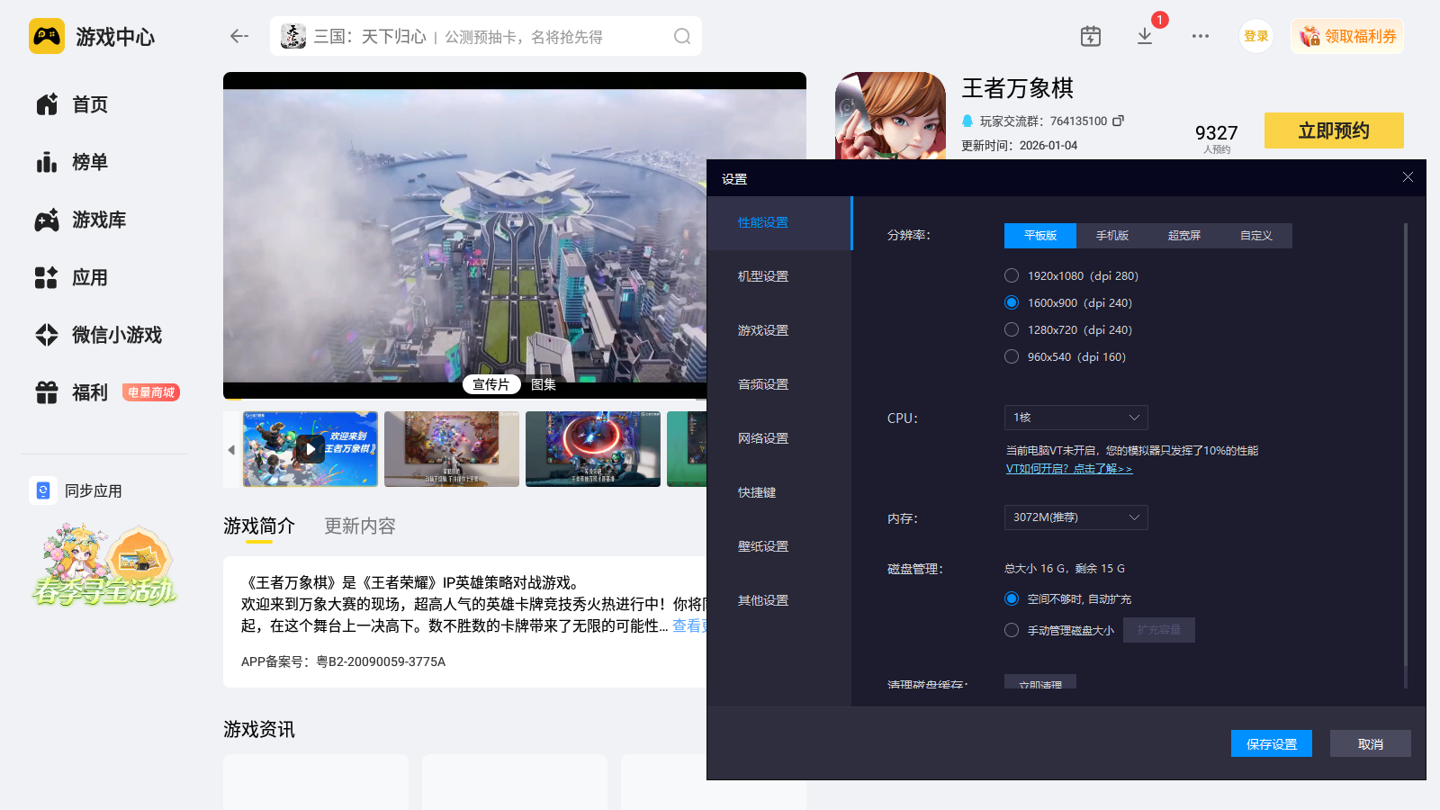
Task: Play the 欢迎来到王者万象棋 video thumbnail
Action: [x=310, y=449]
